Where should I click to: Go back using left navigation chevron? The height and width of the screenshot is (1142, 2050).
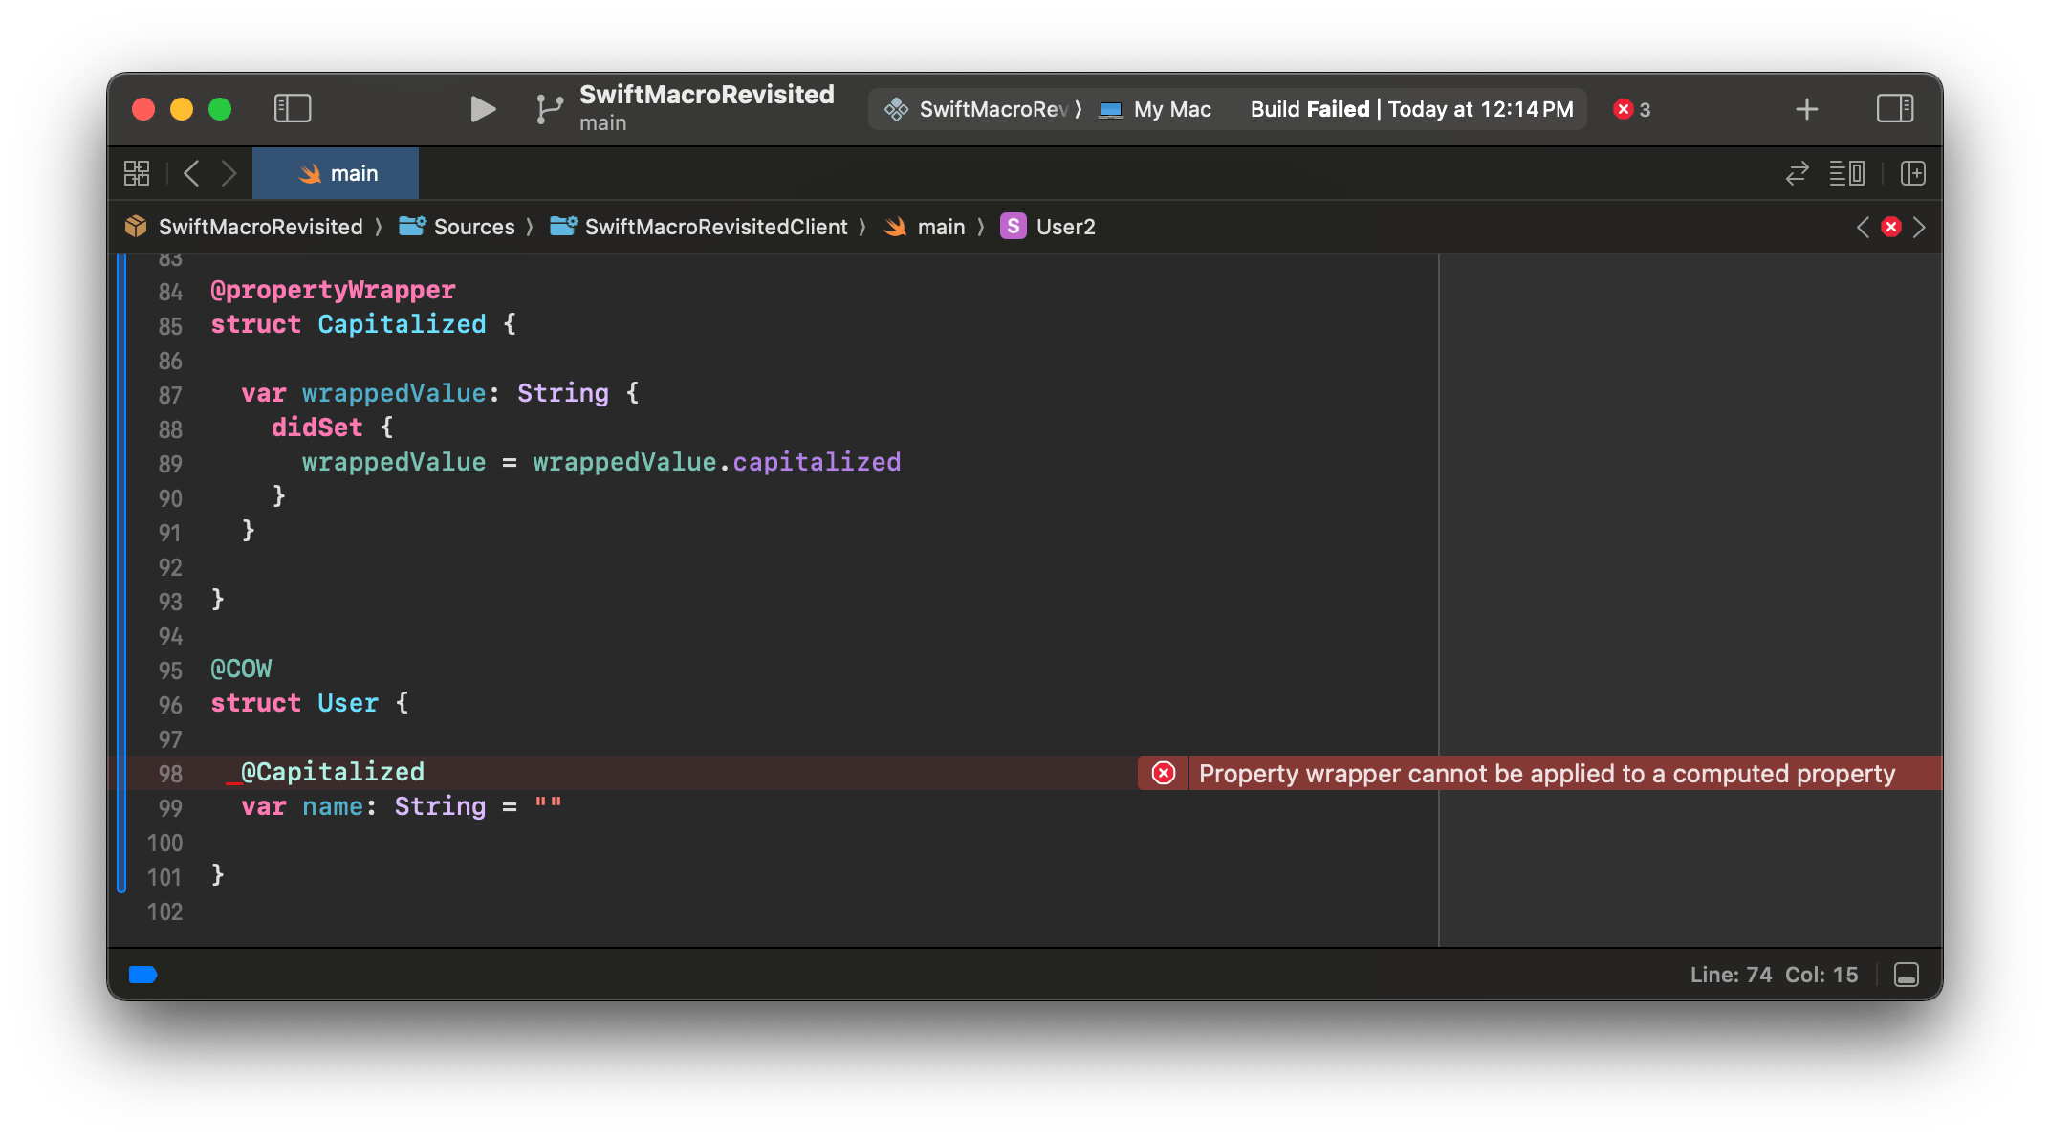[191, 173]
